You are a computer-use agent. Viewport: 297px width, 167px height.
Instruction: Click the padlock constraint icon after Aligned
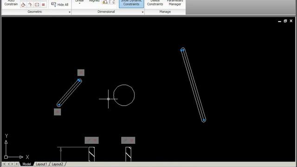click(105, 2)
